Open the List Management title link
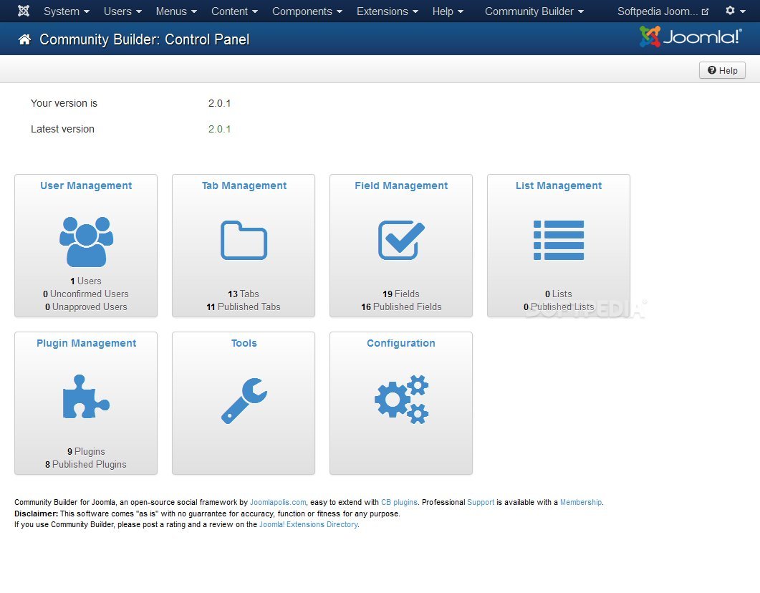Viewport: 760px width, 593px height. tap(559, 185)
